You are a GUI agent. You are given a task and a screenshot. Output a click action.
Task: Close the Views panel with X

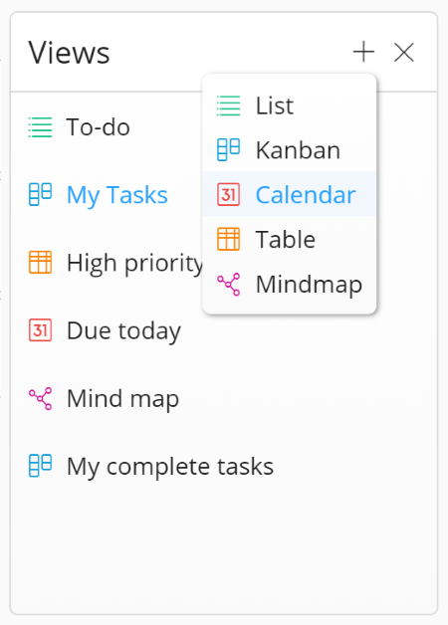click(404, 52)
